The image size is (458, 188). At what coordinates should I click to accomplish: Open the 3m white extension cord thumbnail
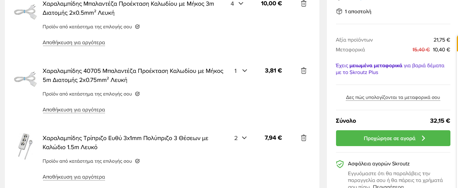coord(25,11)
